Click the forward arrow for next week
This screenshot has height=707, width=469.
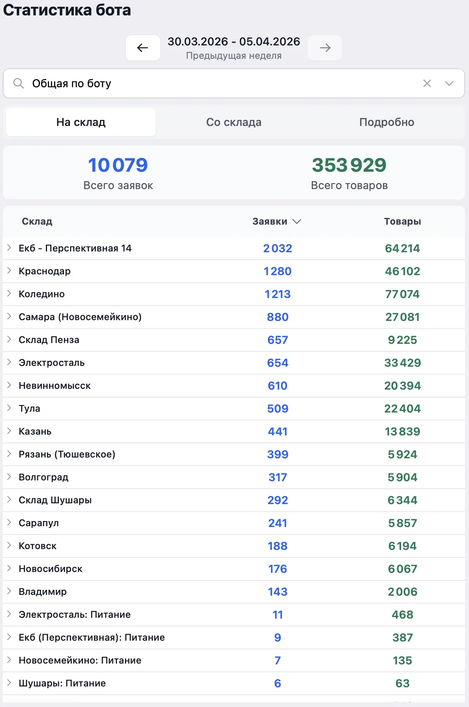coord(325,48)
